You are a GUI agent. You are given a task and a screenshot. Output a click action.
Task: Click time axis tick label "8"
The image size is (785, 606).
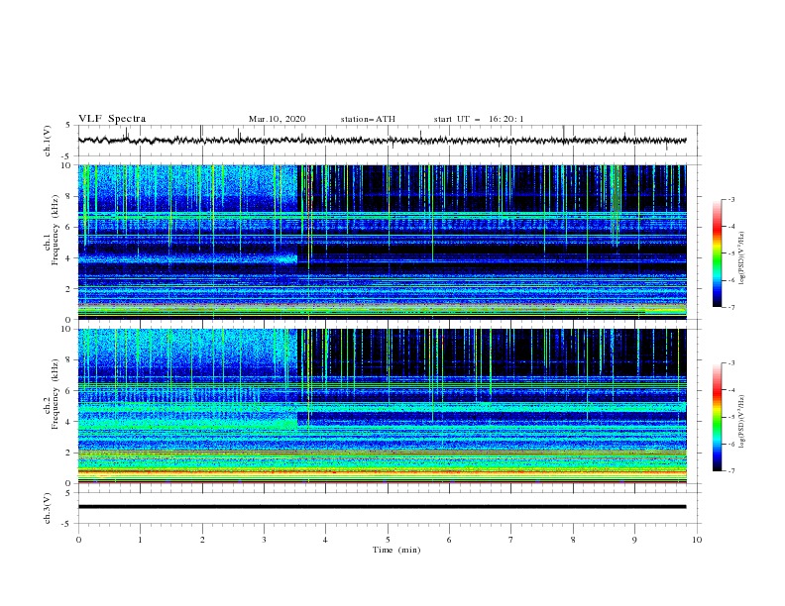[x=573, y=540]
